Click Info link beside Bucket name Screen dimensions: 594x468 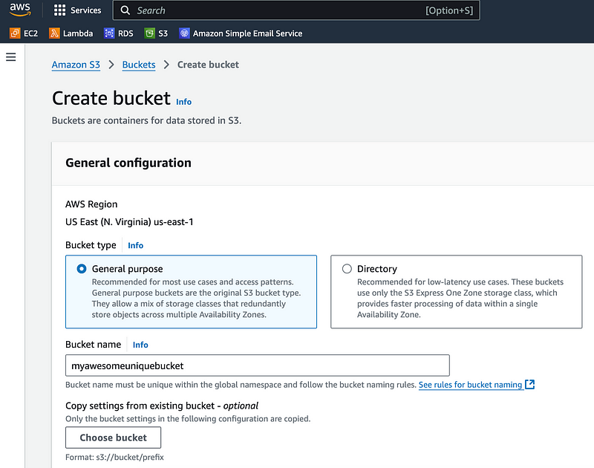point(140,345)
